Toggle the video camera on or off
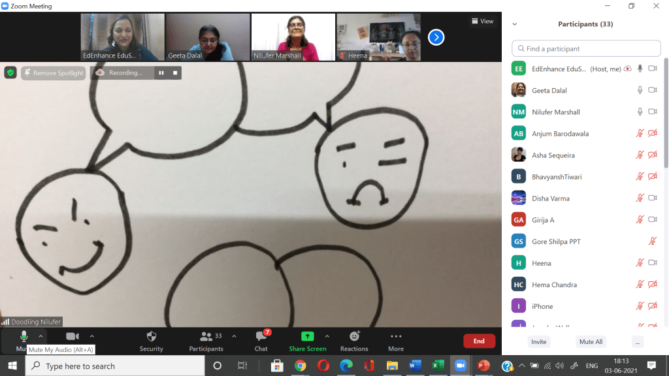This screenshot has height=376, width=669. [x=73, y=337]
